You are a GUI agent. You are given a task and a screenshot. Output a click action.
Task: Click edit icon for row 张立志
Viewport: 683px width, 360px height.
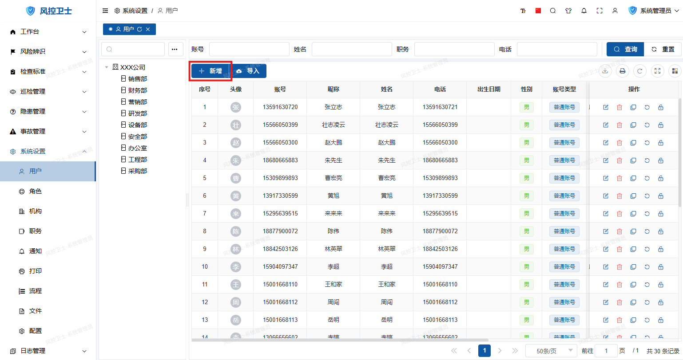pos(606,107)
